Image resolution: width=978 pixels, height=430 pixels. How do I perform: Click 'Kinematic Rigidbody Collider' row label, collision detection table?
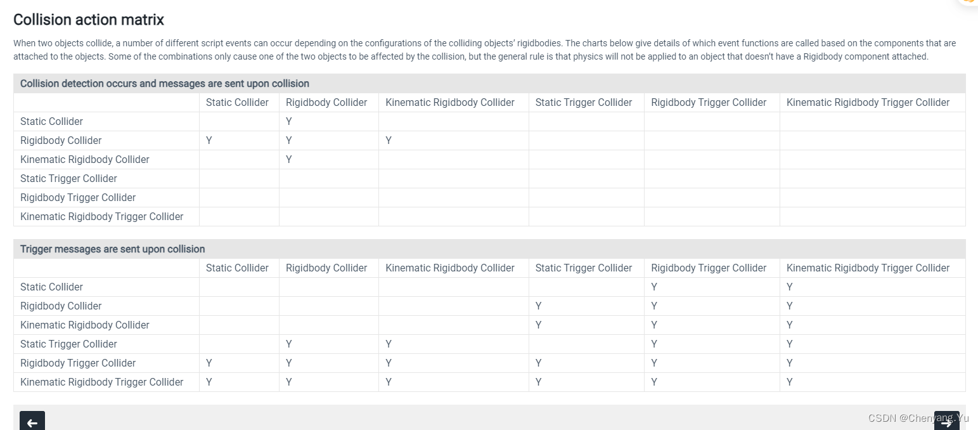(85, 160)
